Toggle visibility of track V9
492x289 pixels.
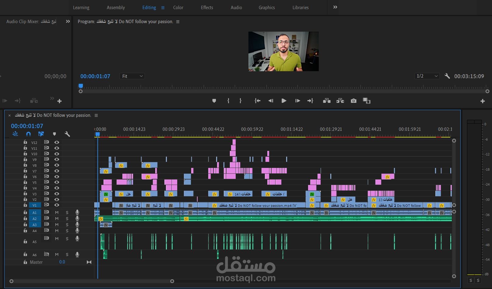[57, 159]
